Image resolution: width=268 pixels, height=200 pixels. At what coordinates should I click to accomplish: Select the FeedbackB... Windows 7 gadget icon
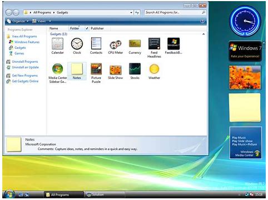(173, 43)
